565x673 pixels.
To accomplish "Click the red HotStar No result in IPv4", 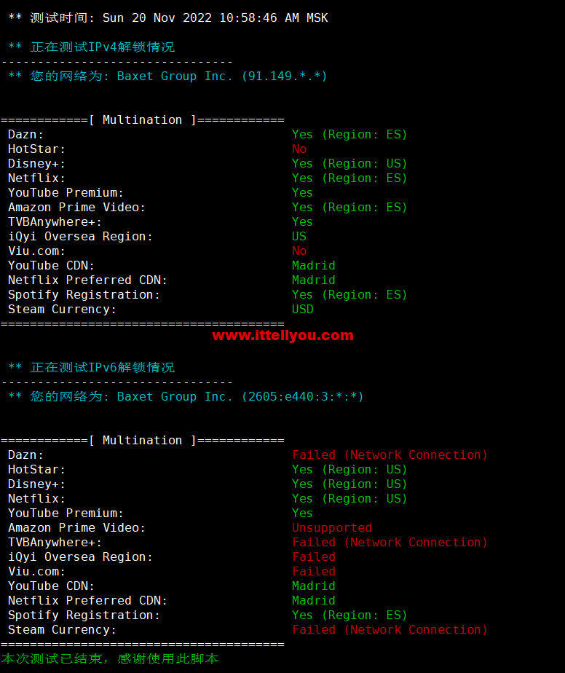I will (x=299, y=149).
